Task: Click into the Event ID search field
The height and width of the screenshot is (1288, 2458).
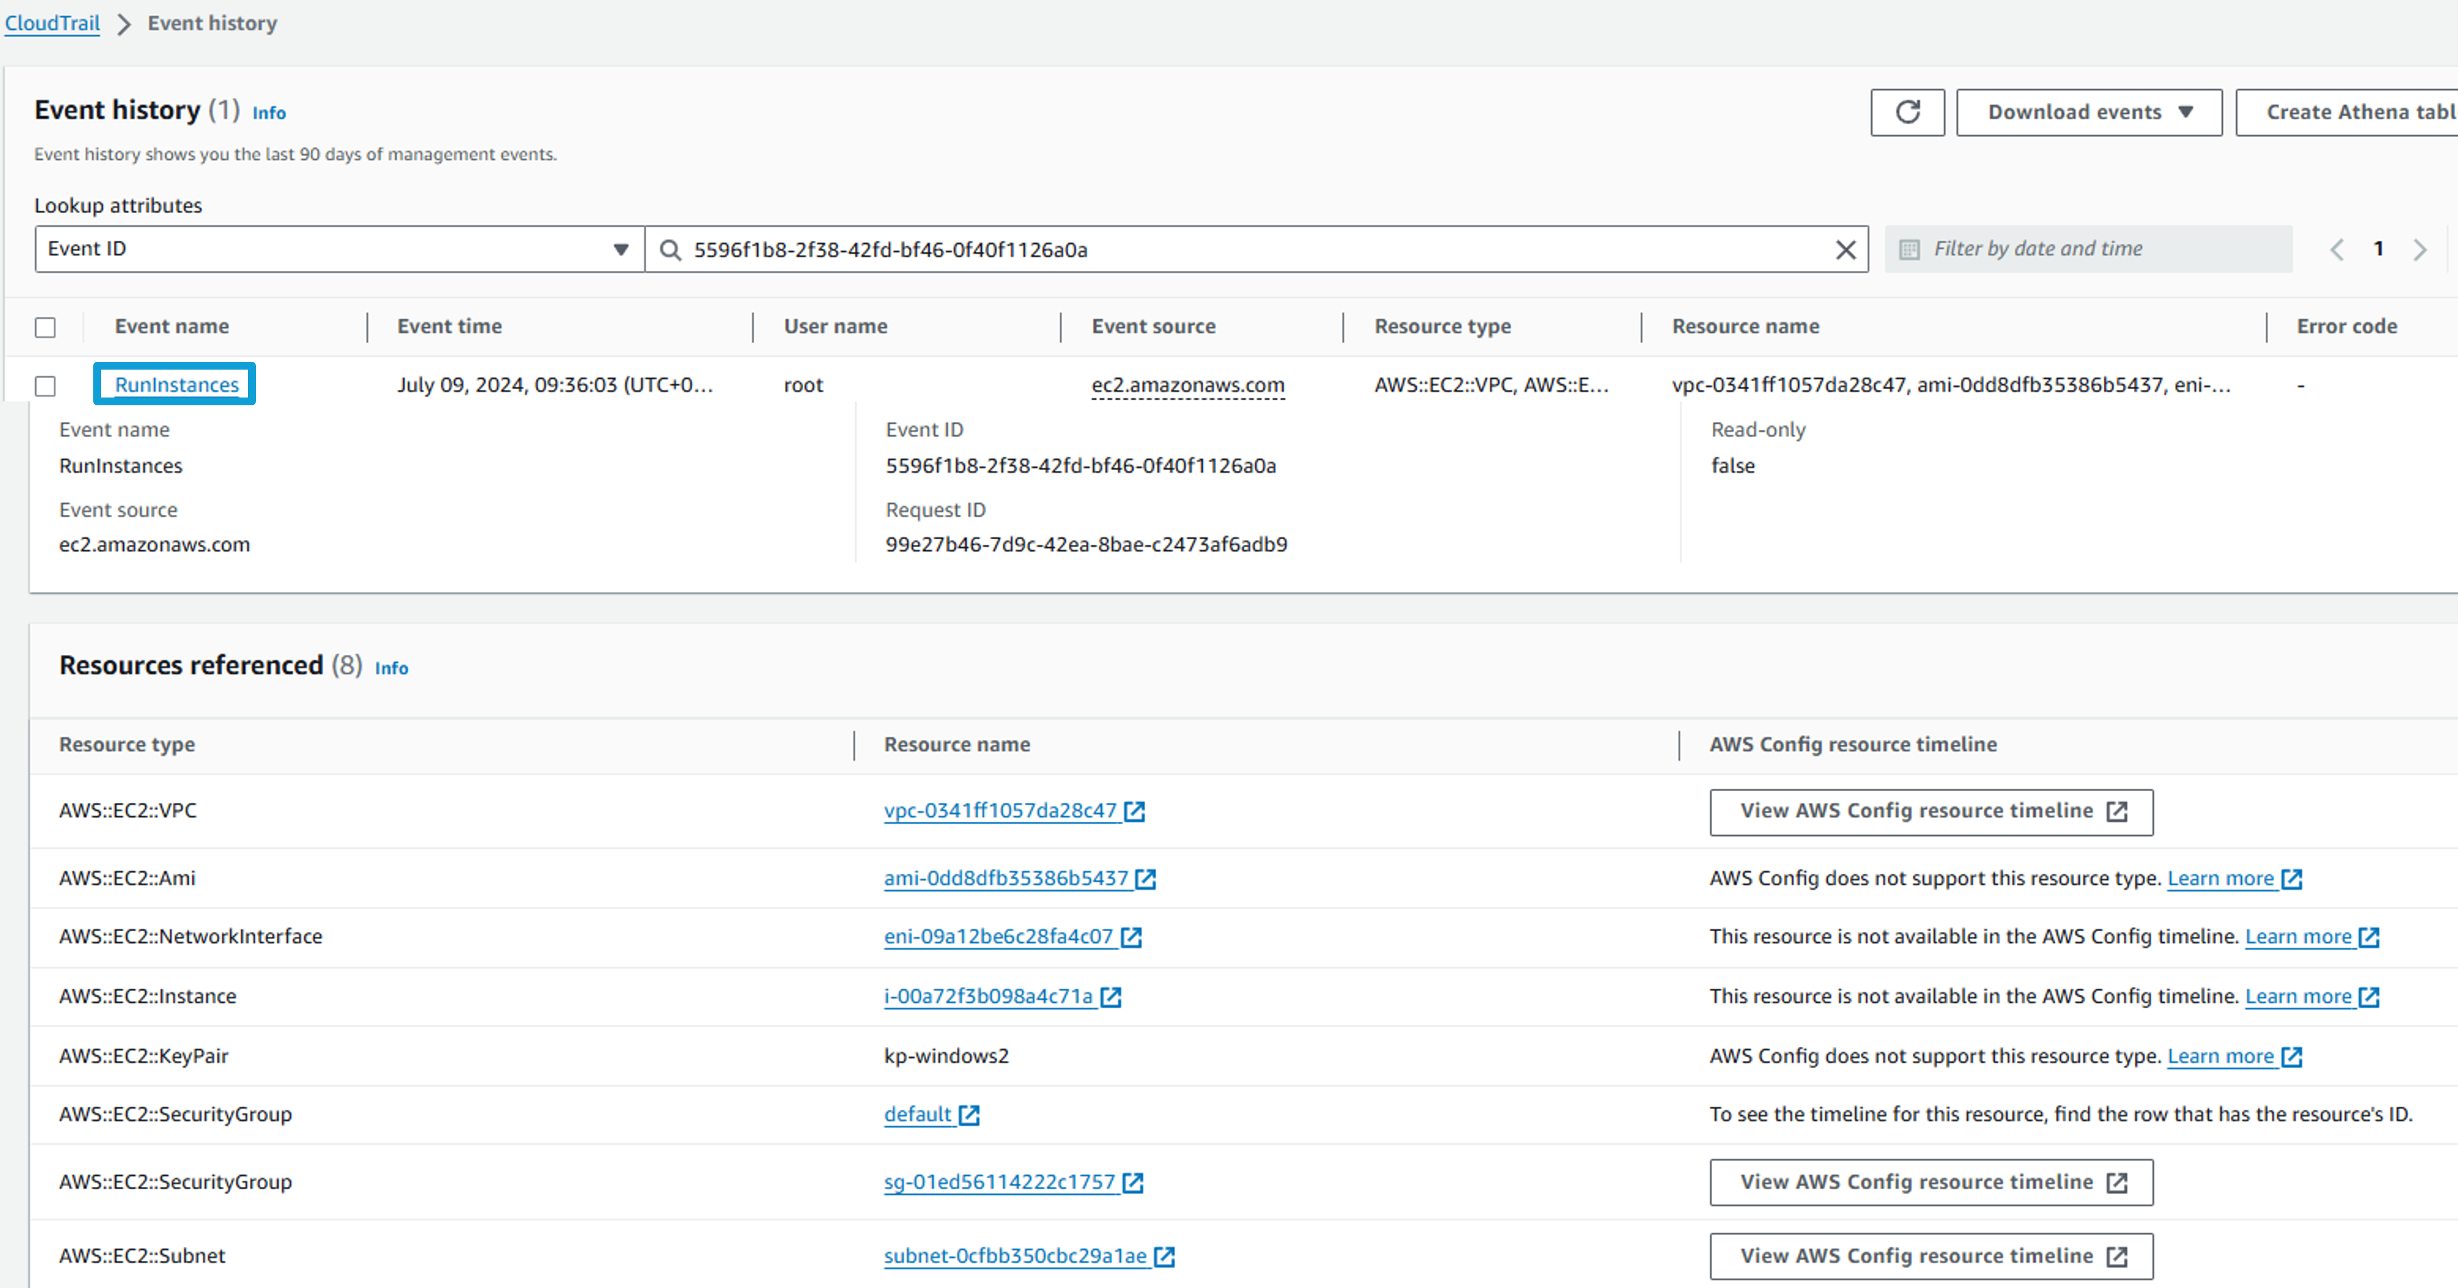Action: click(x=1256, y=249)
